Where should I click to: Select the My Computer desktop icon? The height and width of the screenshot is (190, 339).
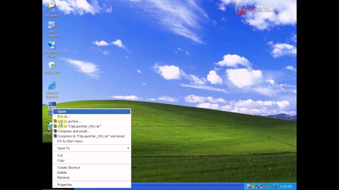click(52, 29)
